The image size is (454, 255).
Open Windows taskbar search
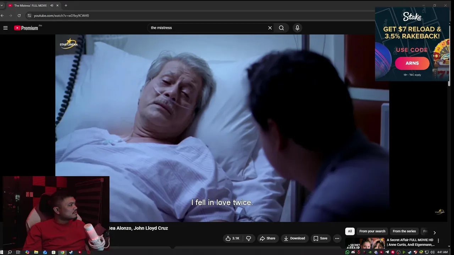point(10,252)
